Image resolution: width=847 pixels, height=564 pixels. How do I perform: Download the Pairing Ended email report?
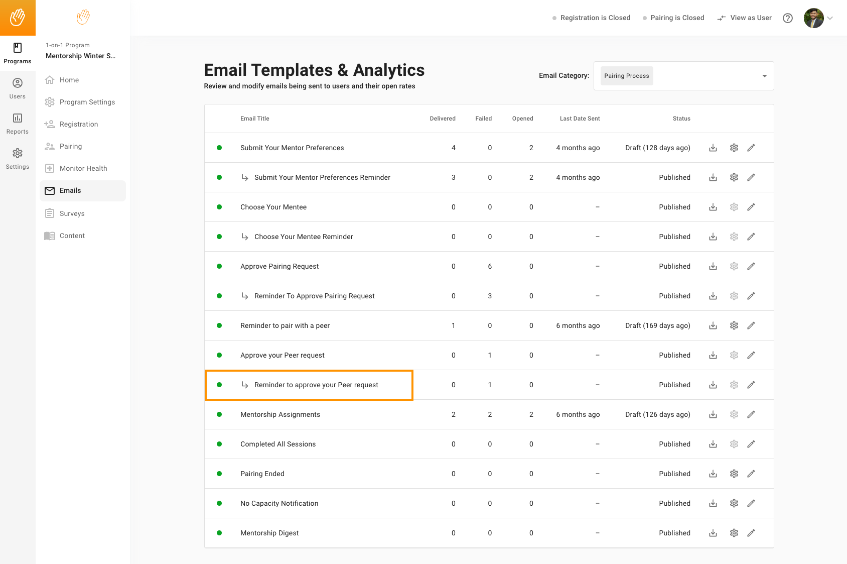tap(713, 474)
